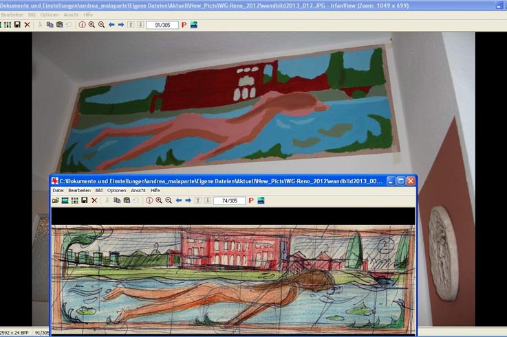Click the Open file folder icon in front window

pos(56,200)
